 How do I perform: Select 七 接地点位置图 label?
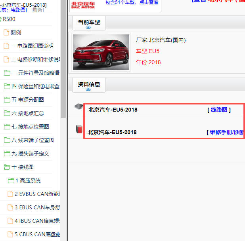[x=30, y=127]
